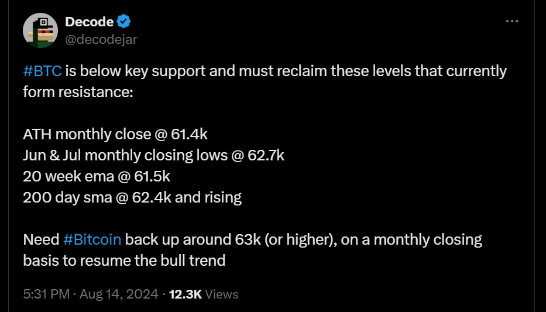The height and width of the screenshot is (312, 546).
Task: Follow the #BTC hashtag link
Action: (43, 71)
